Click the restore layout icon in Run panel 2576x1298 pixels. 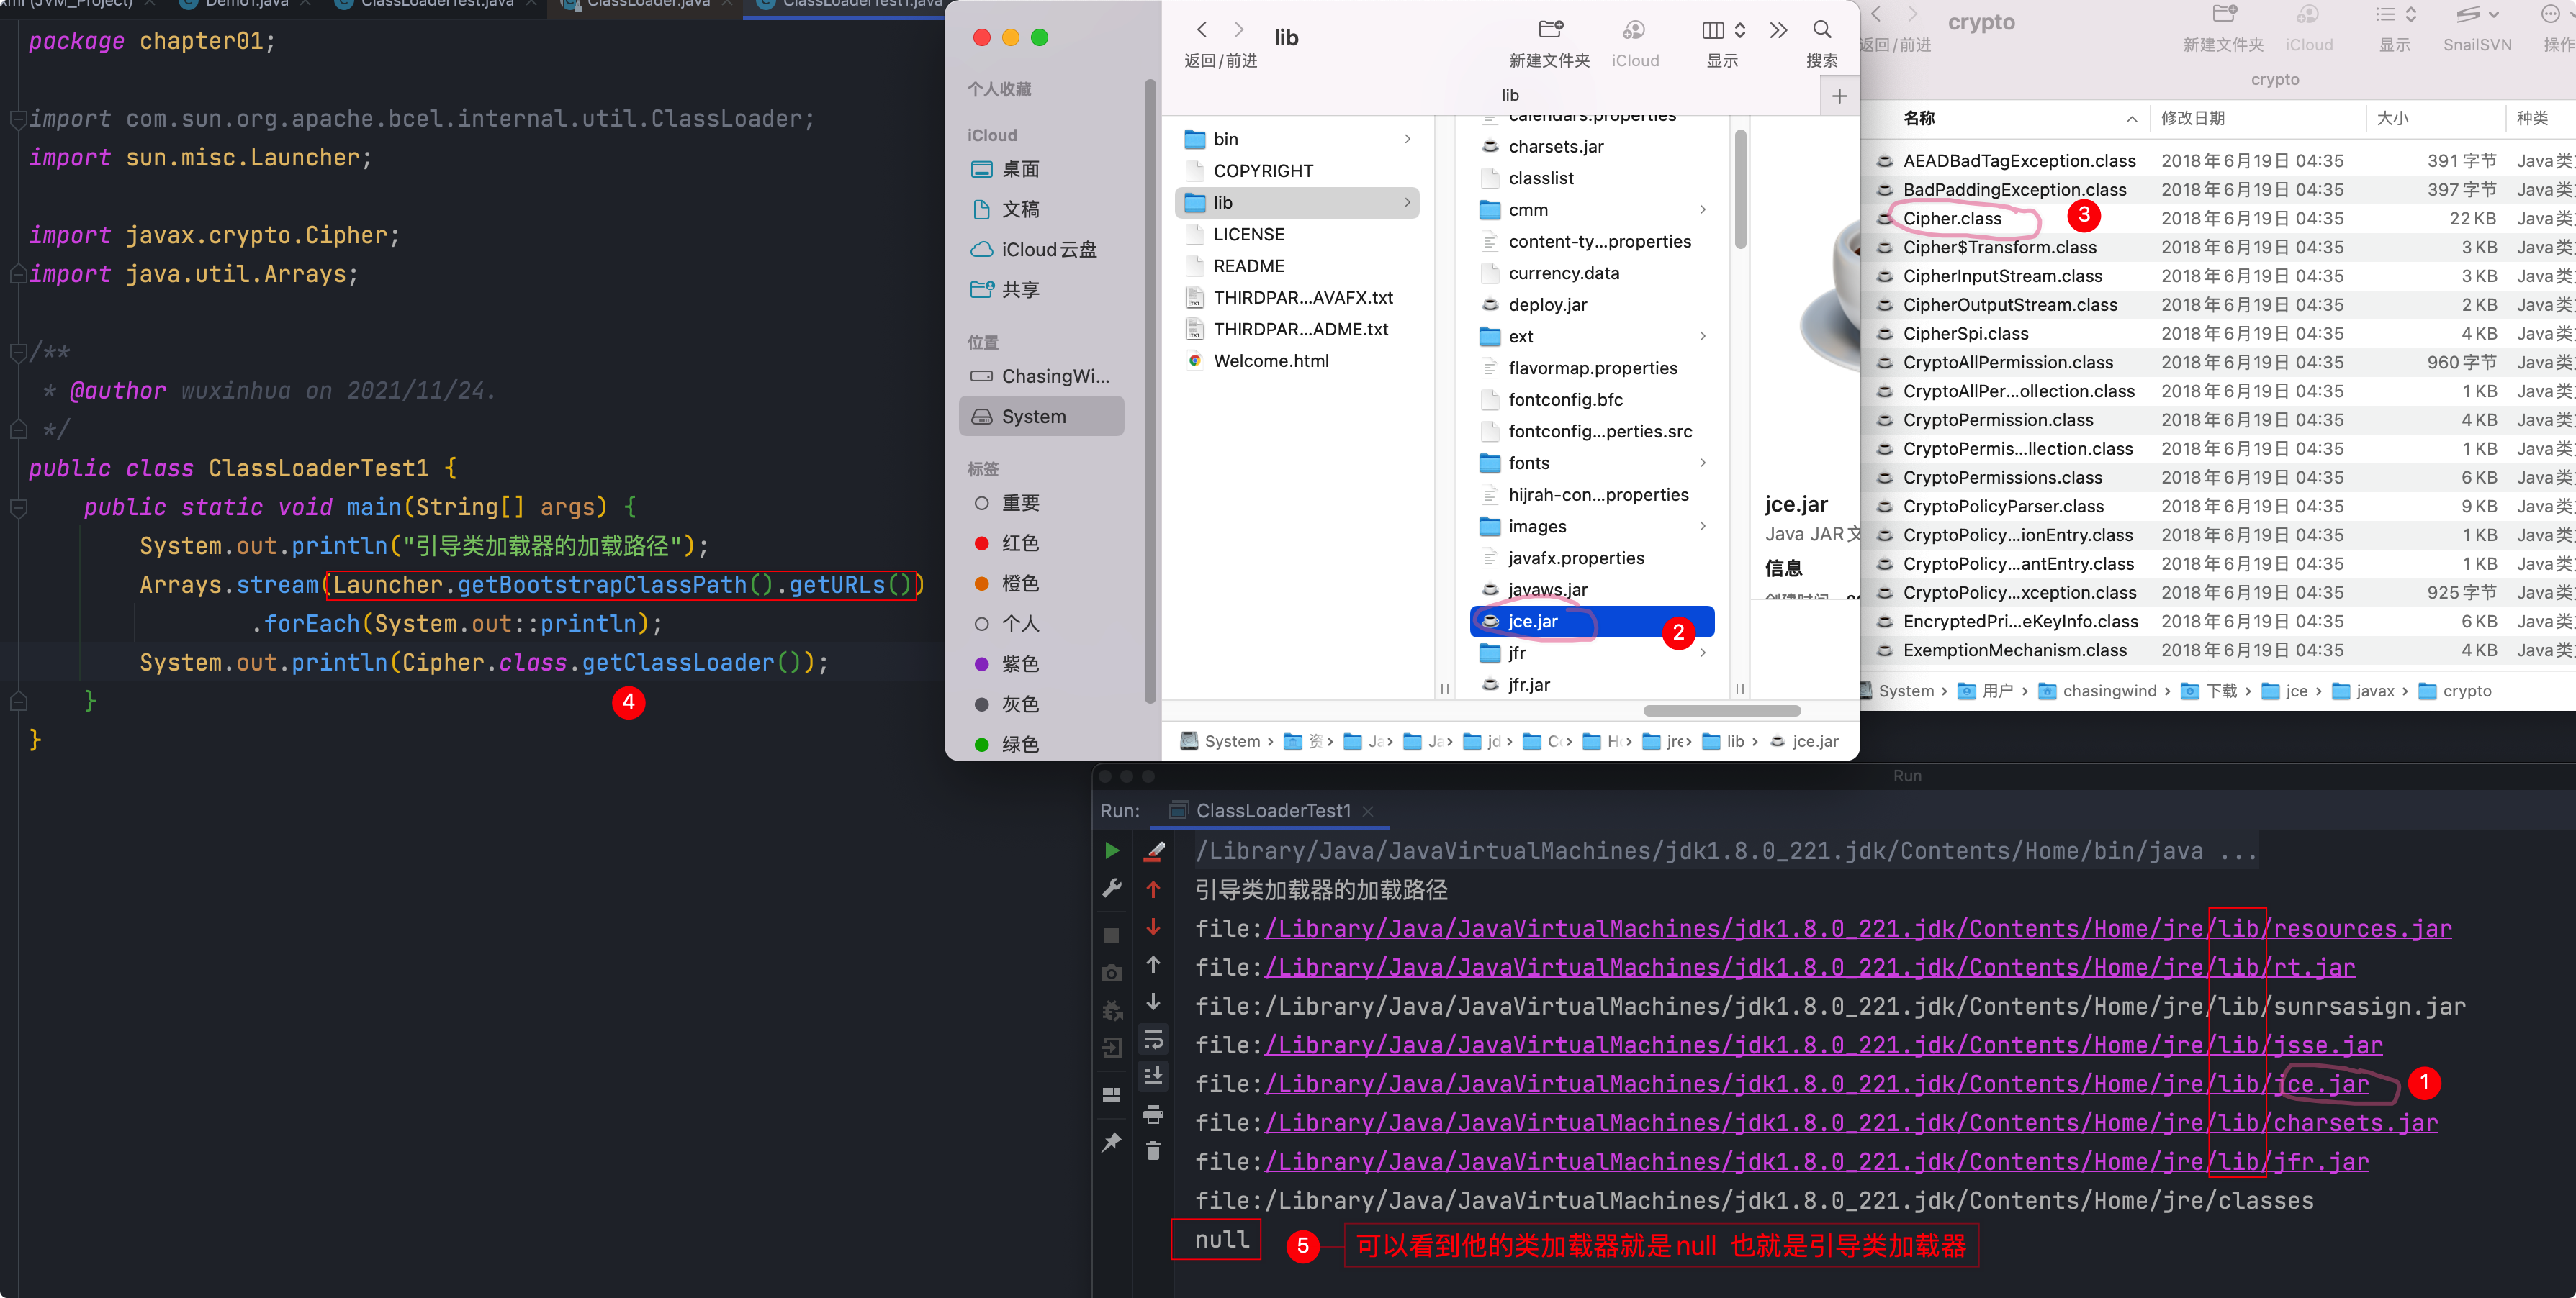tap(1112, 1094)
